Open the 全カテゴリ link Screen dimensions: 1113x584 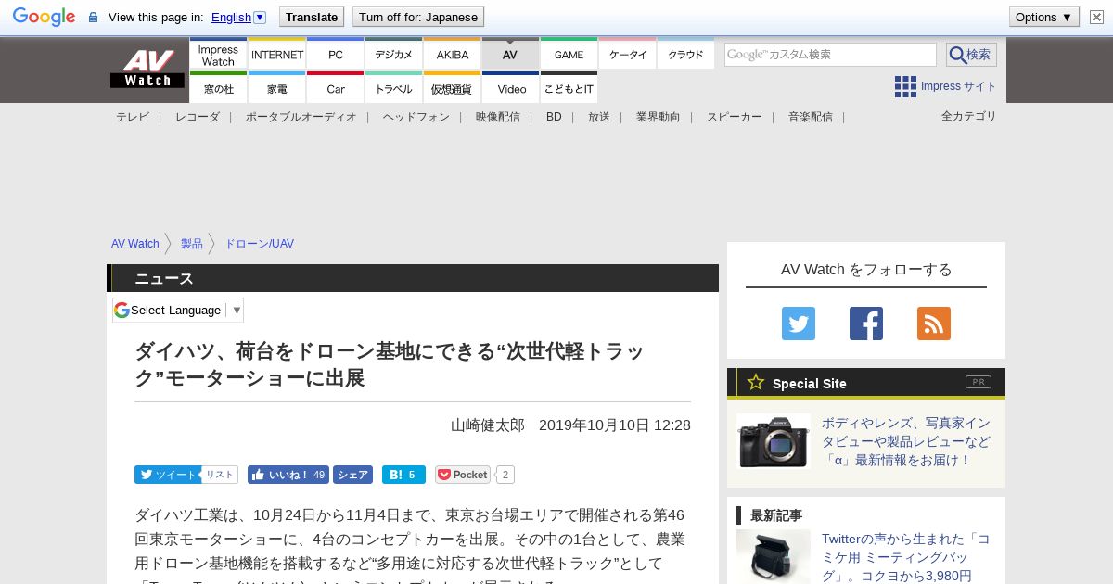969,116
